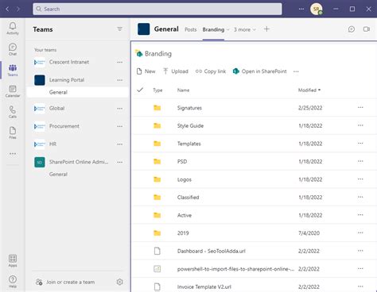This screenshot has height=292, width=377.
Task: Open the channel conversation icon
Action: tap(352, 29)
